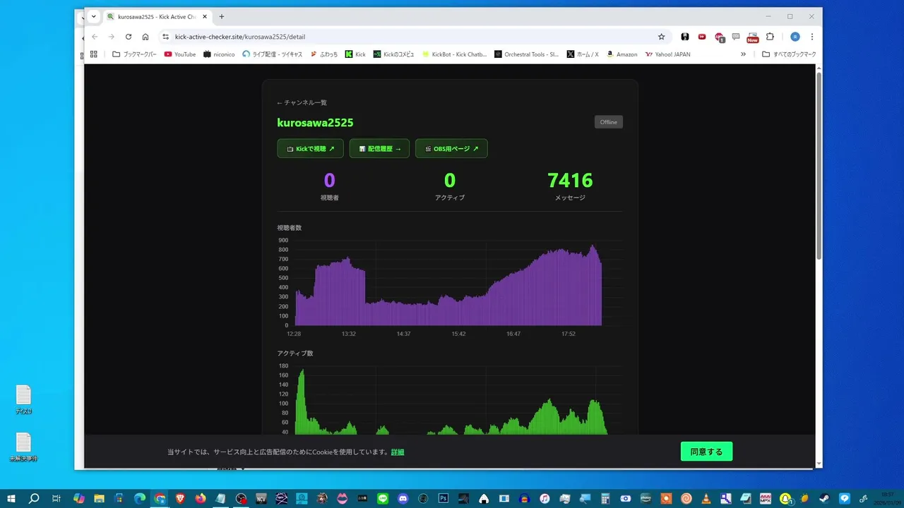Open the 詳細 cookie details link
Screen dimensions: 904x508
[x=398, y=452]
